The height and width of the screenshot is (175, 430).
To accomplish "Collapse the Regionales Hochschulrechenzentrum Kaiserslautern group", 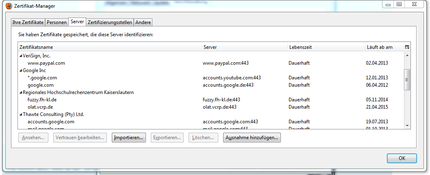I will (x=21, y=92).
